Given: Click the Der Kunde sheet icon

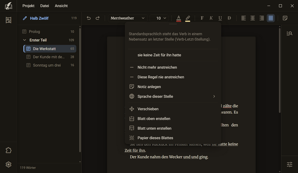Looking at the screenshot, I should click(x=28, y=57).
